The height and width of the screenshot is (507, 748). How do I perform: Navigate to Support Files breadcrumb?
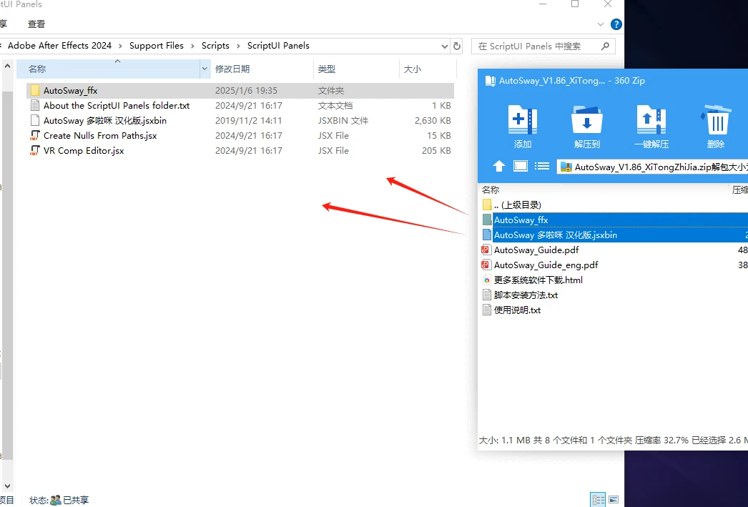157,46
